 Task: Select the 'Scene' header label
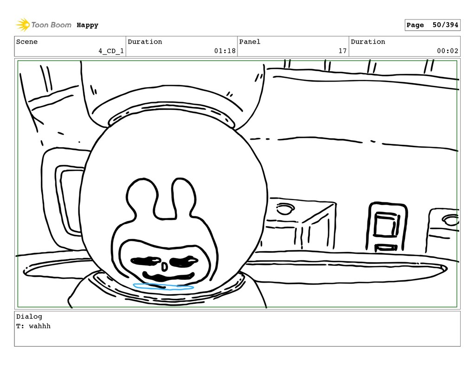[27, 41]
